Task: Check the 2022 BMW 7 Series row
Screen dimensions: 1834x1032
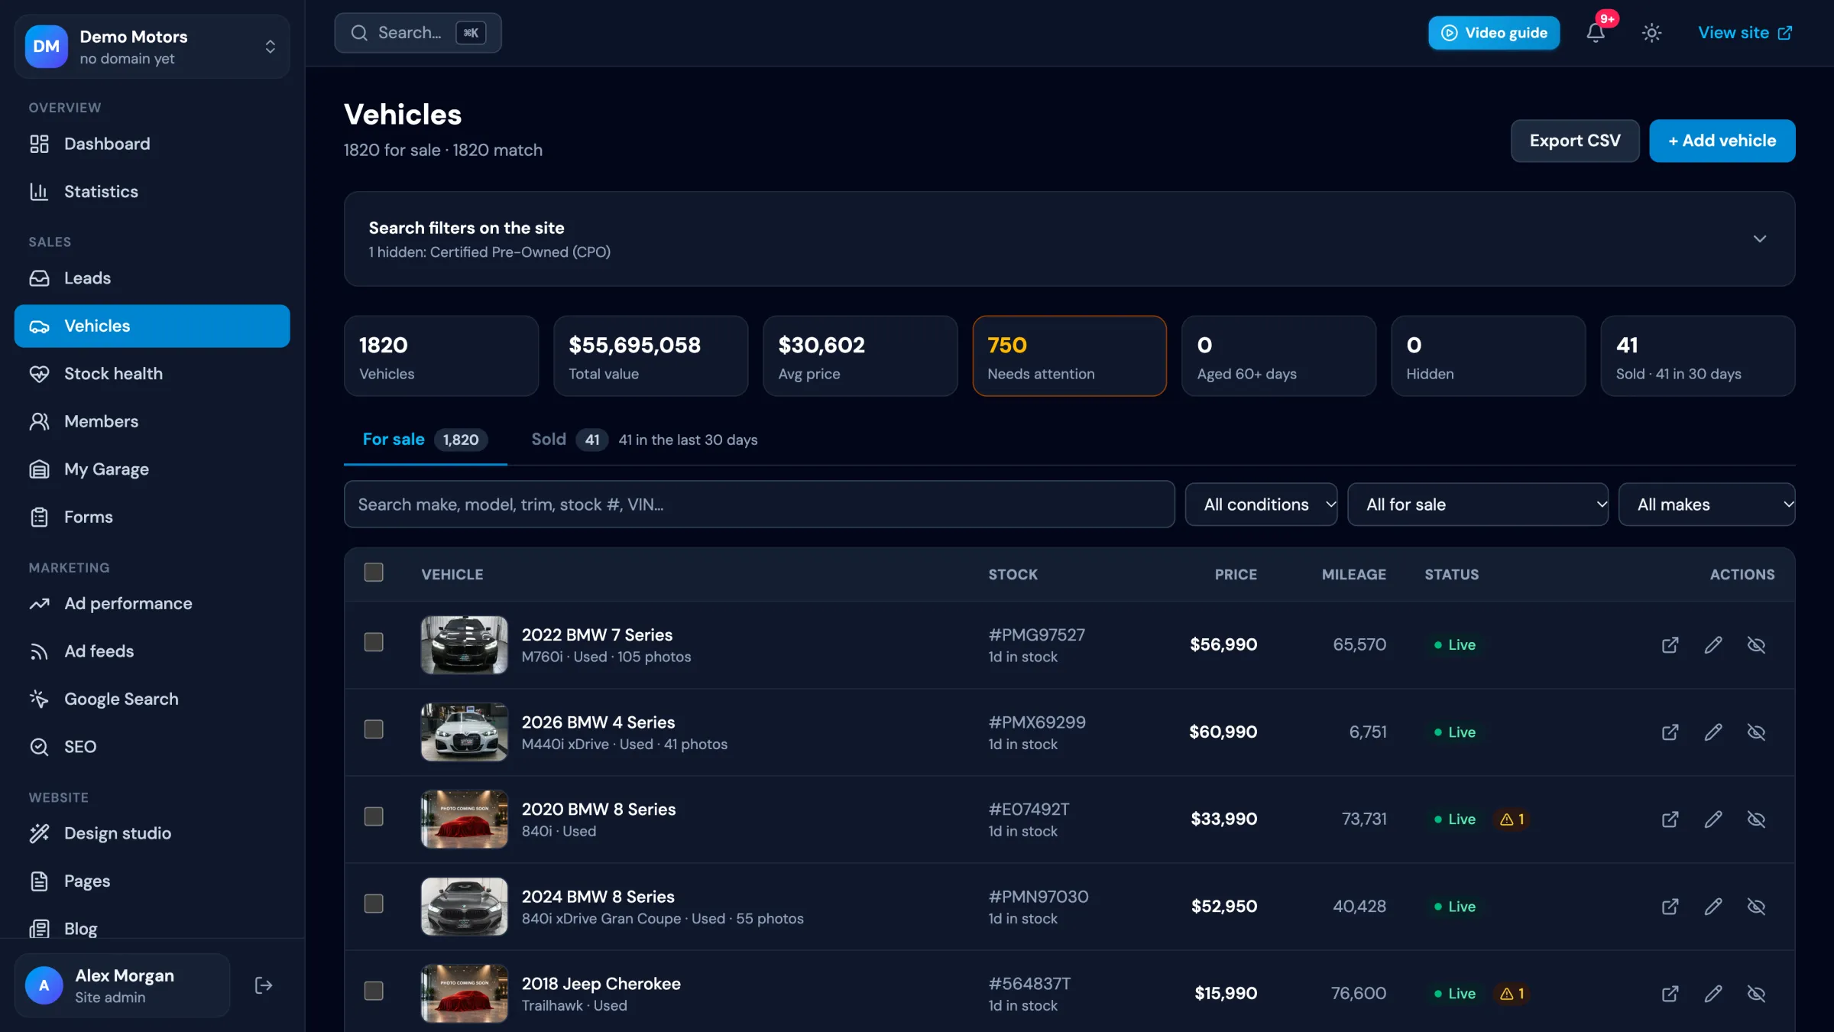Action: [x=374, y=642]
